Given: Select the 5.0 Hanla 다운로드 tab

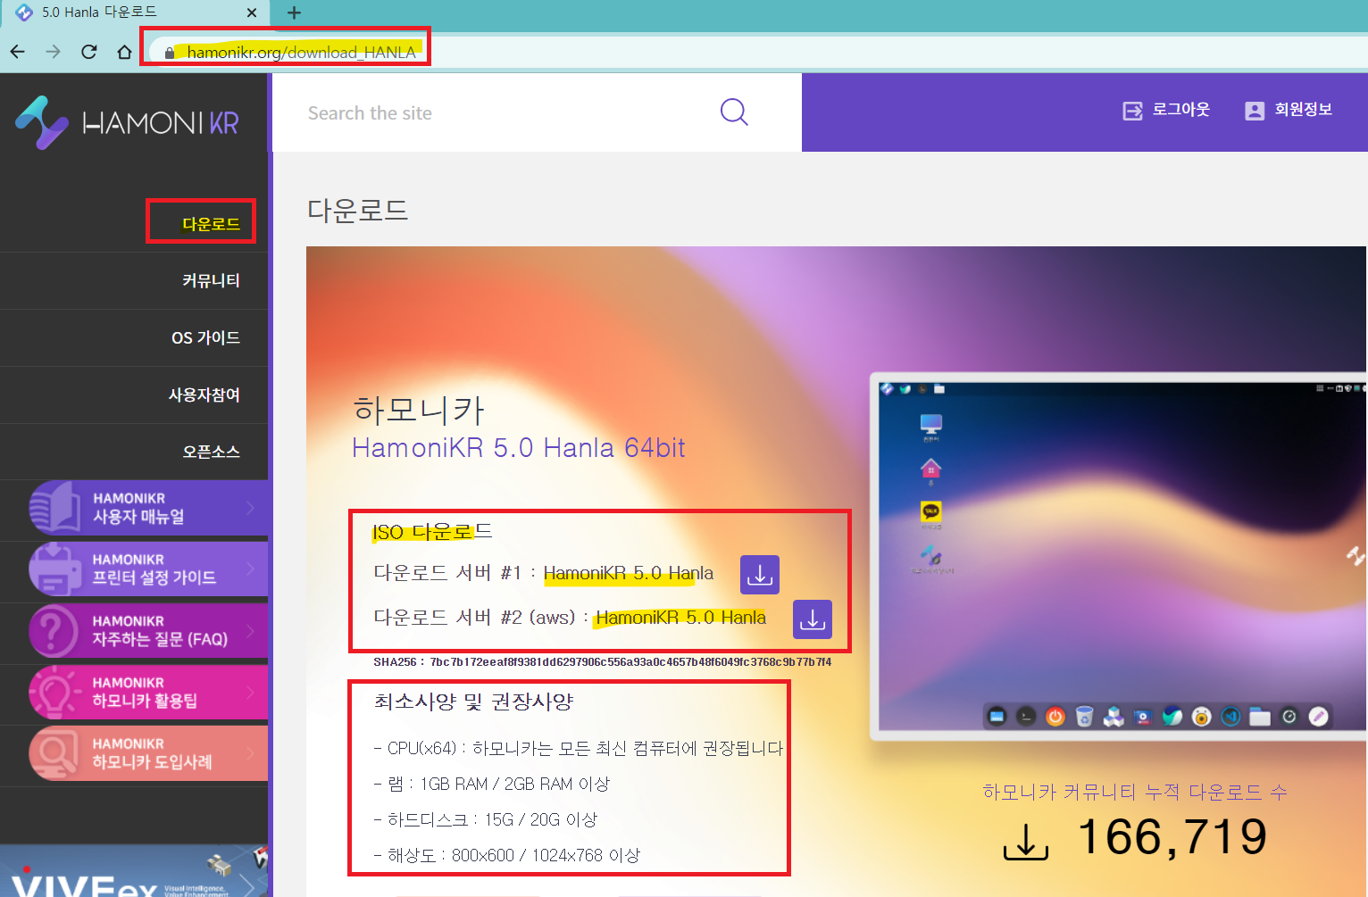Looking at the screenshot, I should (x=137, y=12).
